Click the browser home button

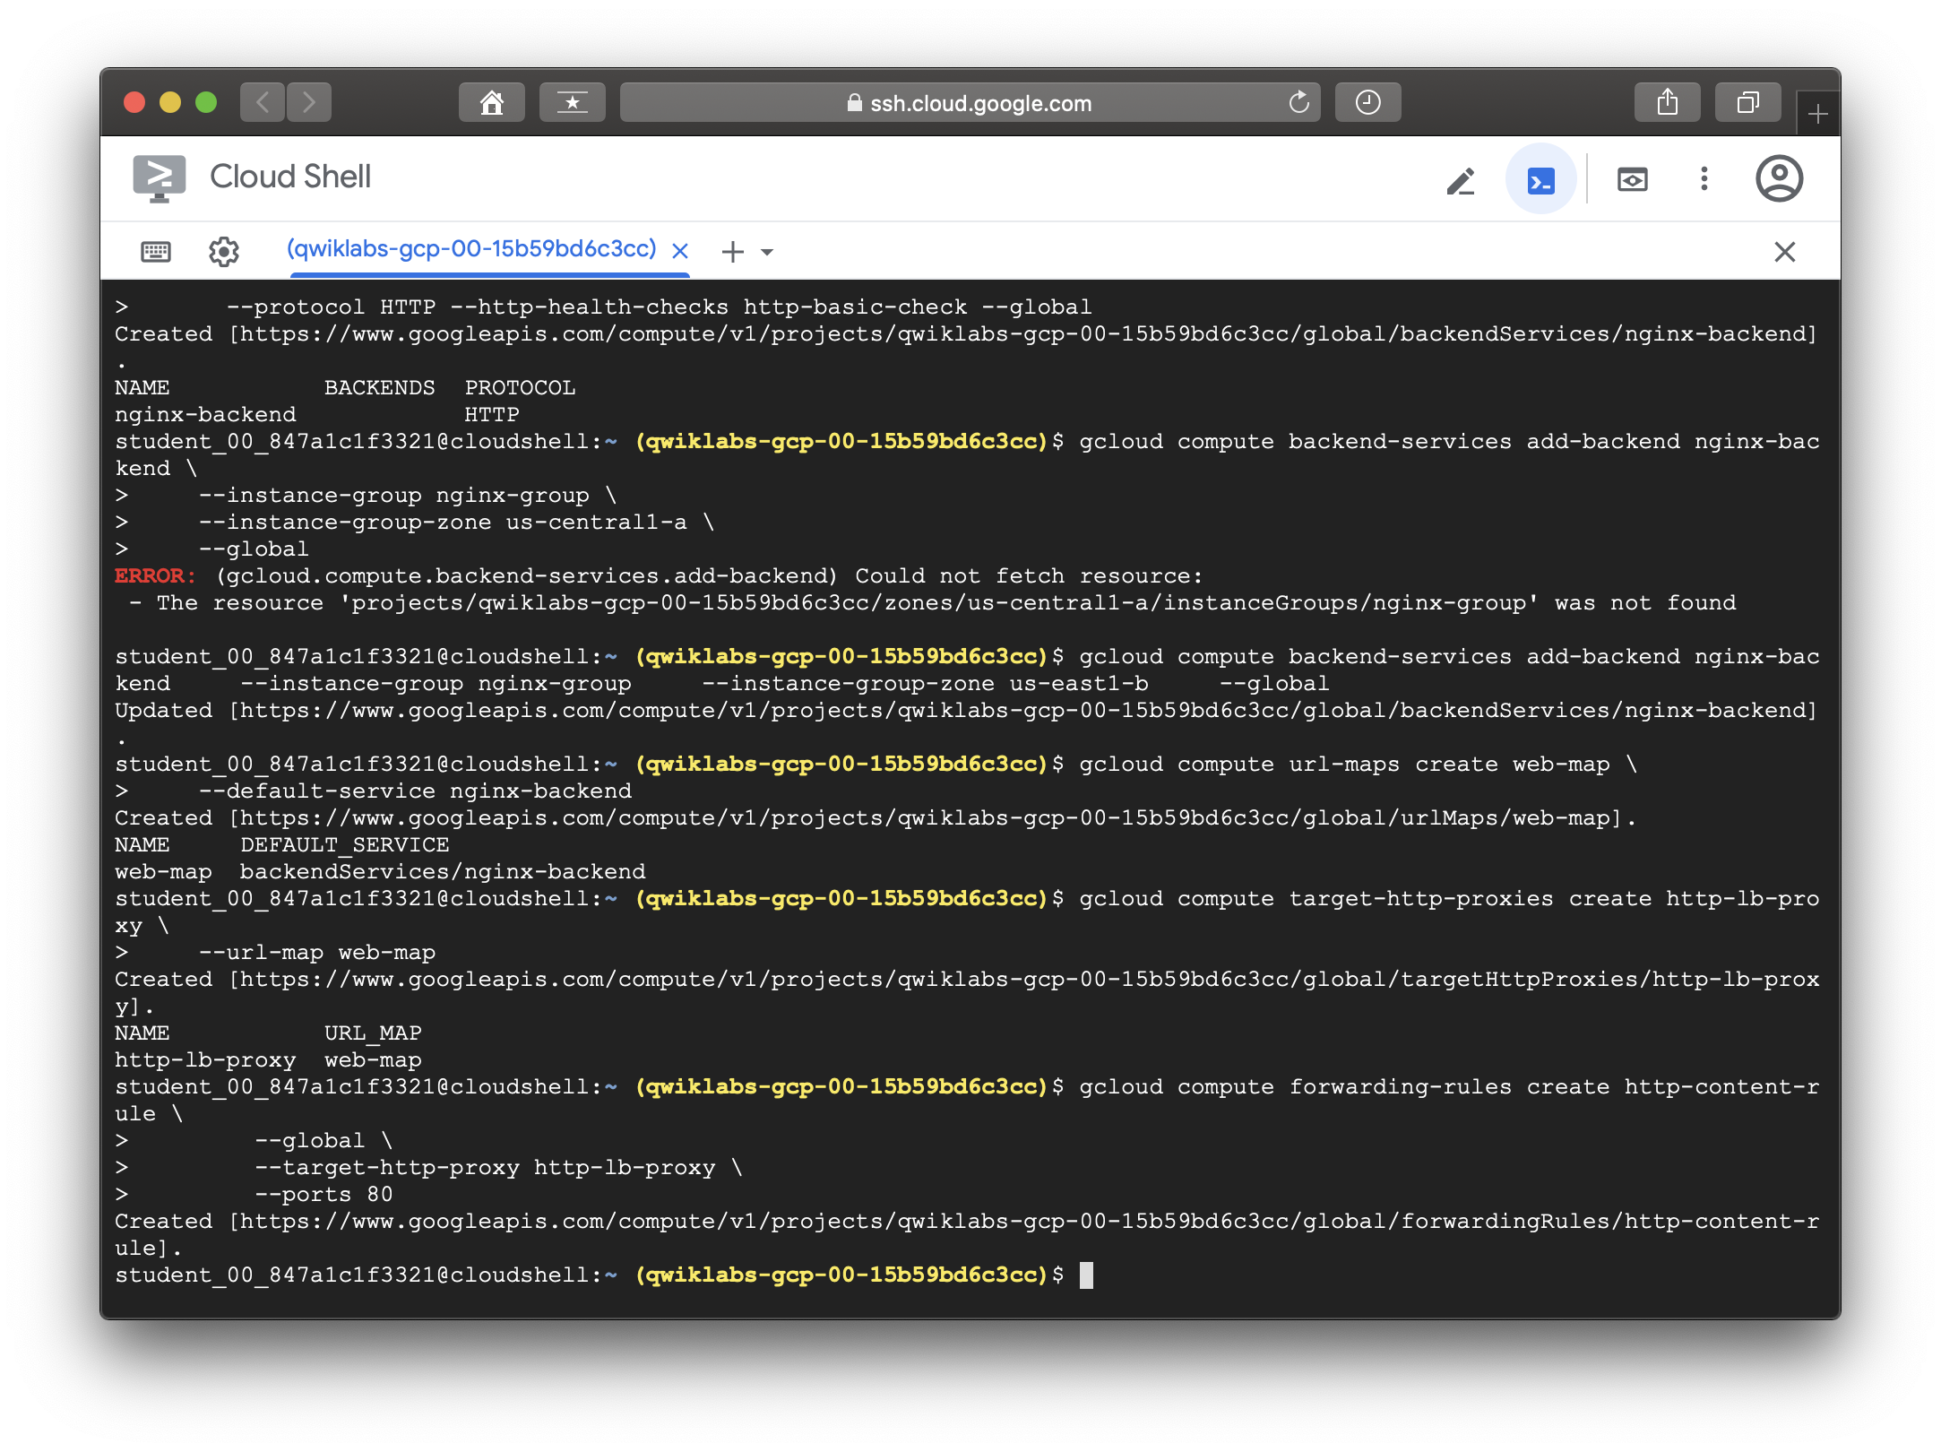click(x=491, y=102)
